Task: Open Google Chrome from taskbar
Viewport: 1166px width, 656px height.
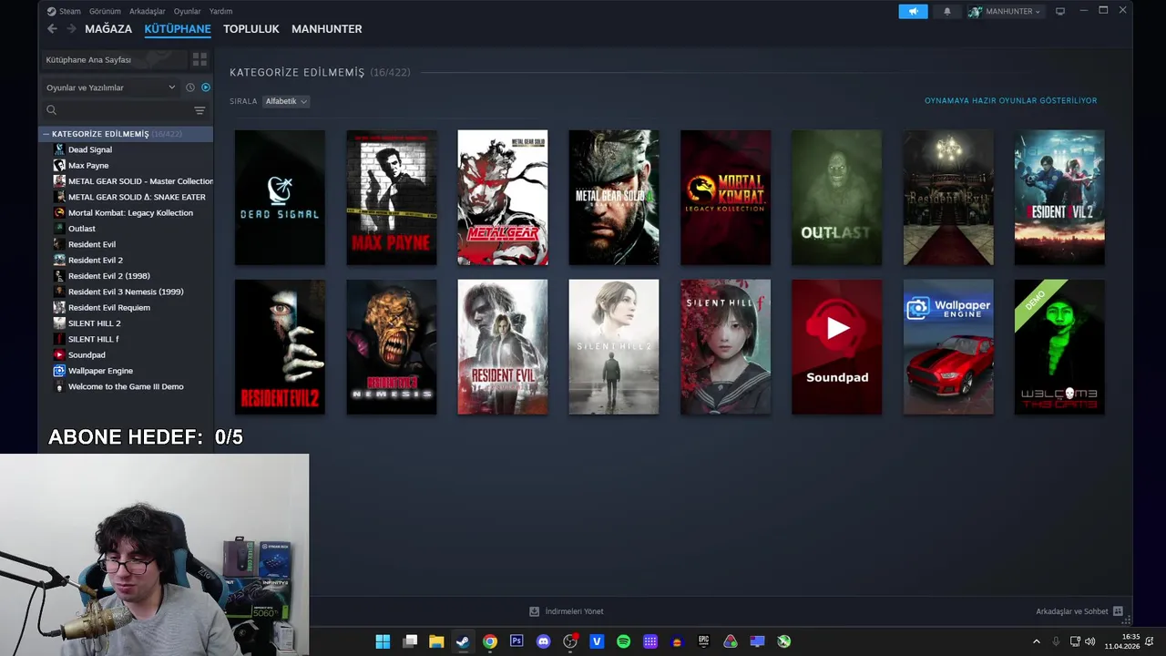Action: pyautogui.click(x=490, y=641)
